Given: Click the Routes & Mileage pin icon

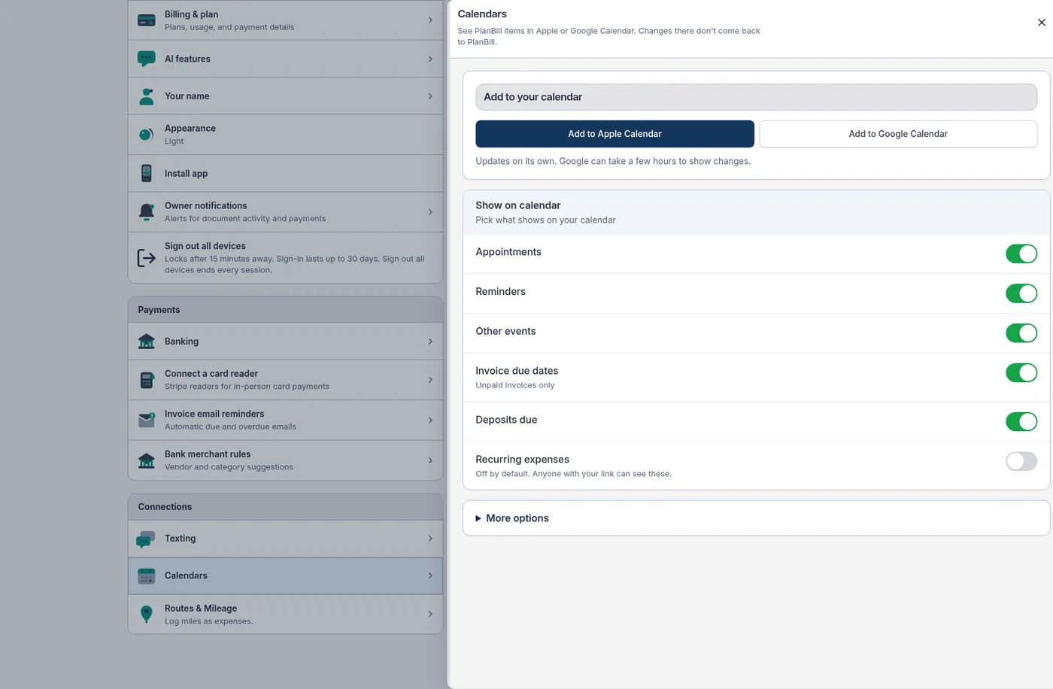Looking at the screenshot, I should (x=147, y=615).
